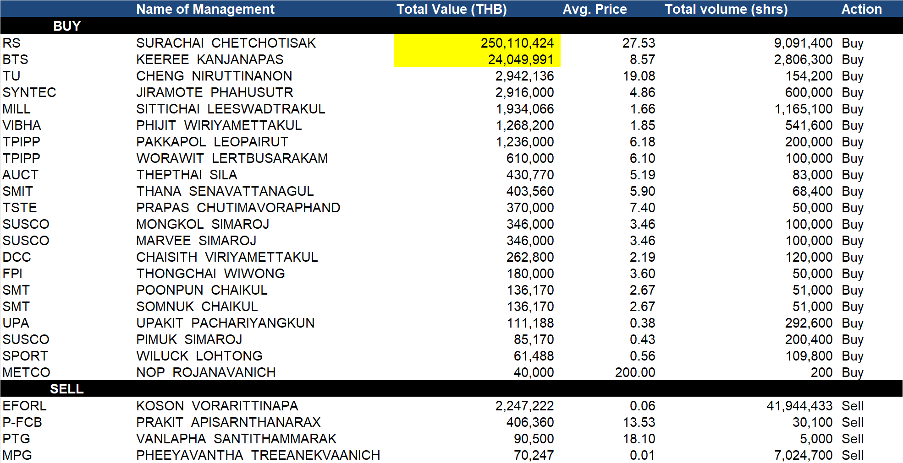Select avg price 19.08 in TU row
This screenshot has width=903, height=463.
tap(639, 76)
